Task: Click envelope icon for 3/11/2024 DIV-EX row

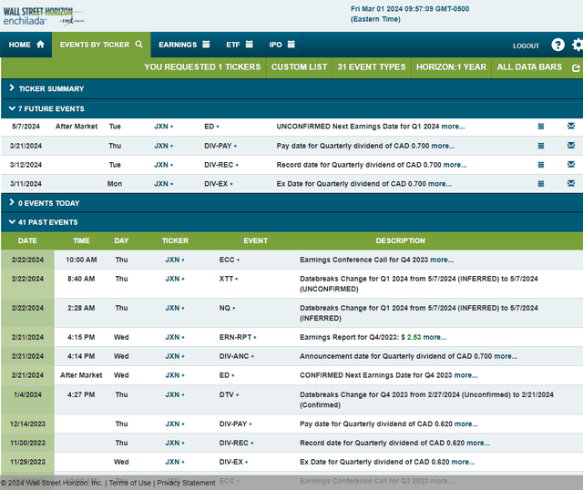Action: (x=571, y=183)
